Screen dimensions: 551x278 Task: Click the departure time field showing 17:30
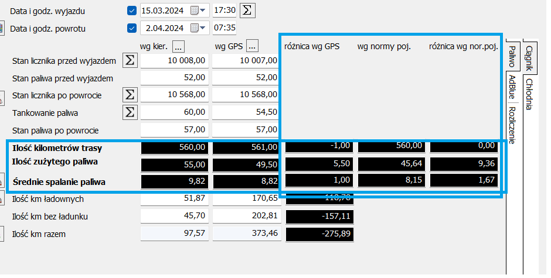(225, 11)
